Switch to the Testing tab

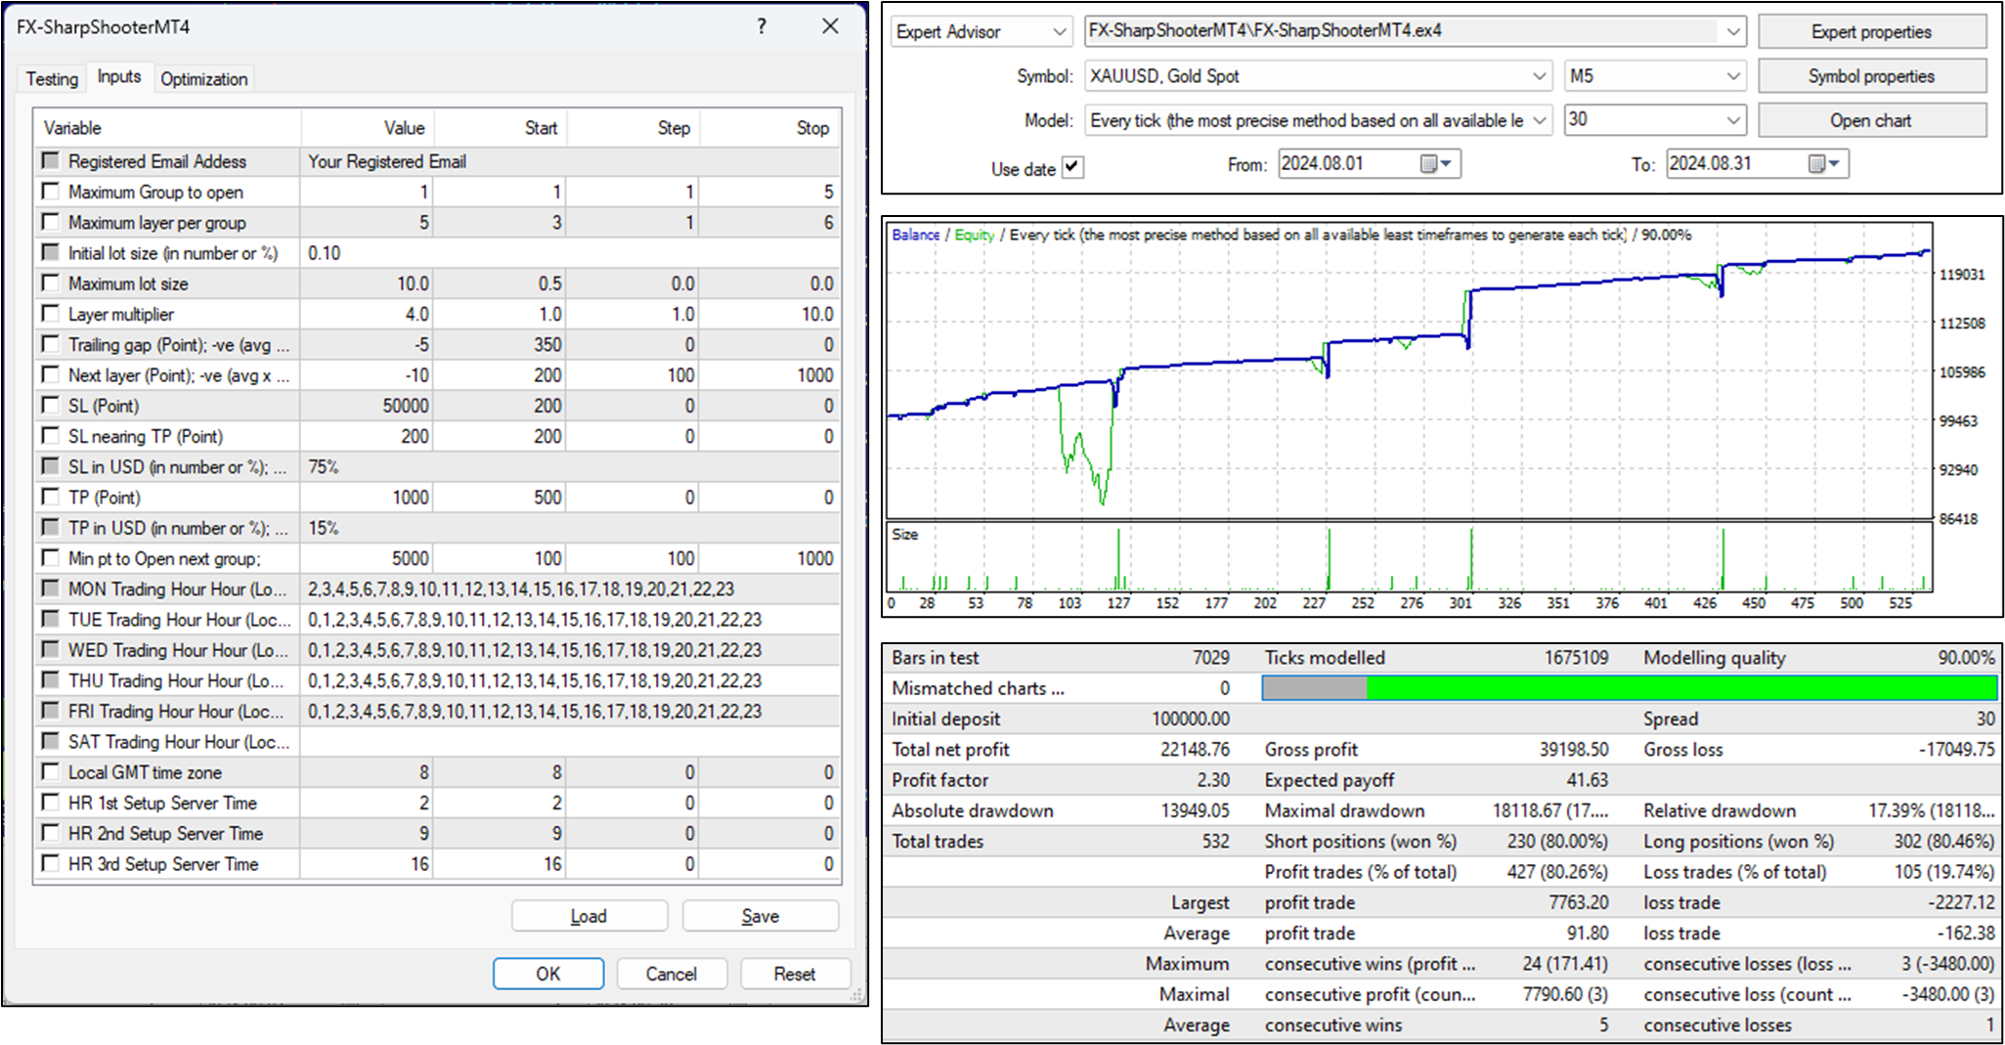(x=52, y=79)
